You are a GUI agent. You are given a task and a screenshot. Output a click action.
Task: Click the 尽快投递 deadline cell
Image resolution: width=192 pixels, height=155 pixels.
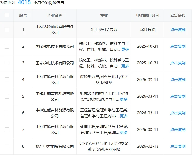click(148, 30)
